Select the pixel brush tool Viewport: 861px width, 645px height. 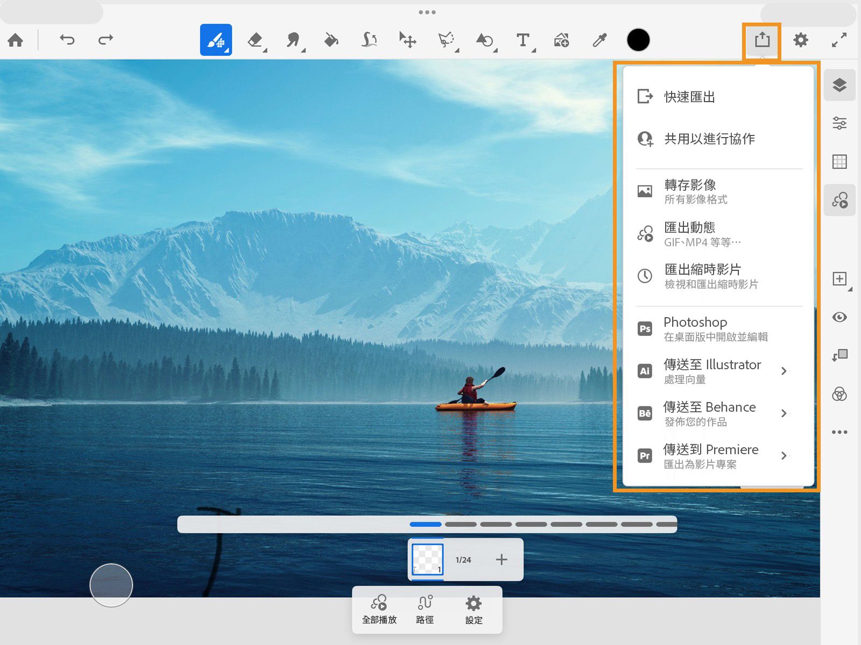[x=216, y=40]
